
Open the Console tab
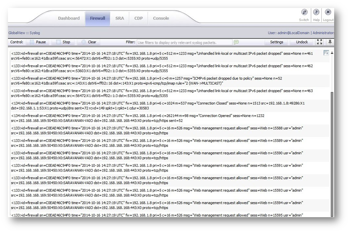tap(161, 18)
